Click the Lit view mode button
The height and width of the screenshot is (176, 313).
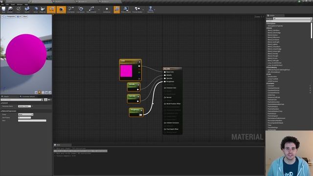coord(19,16)
